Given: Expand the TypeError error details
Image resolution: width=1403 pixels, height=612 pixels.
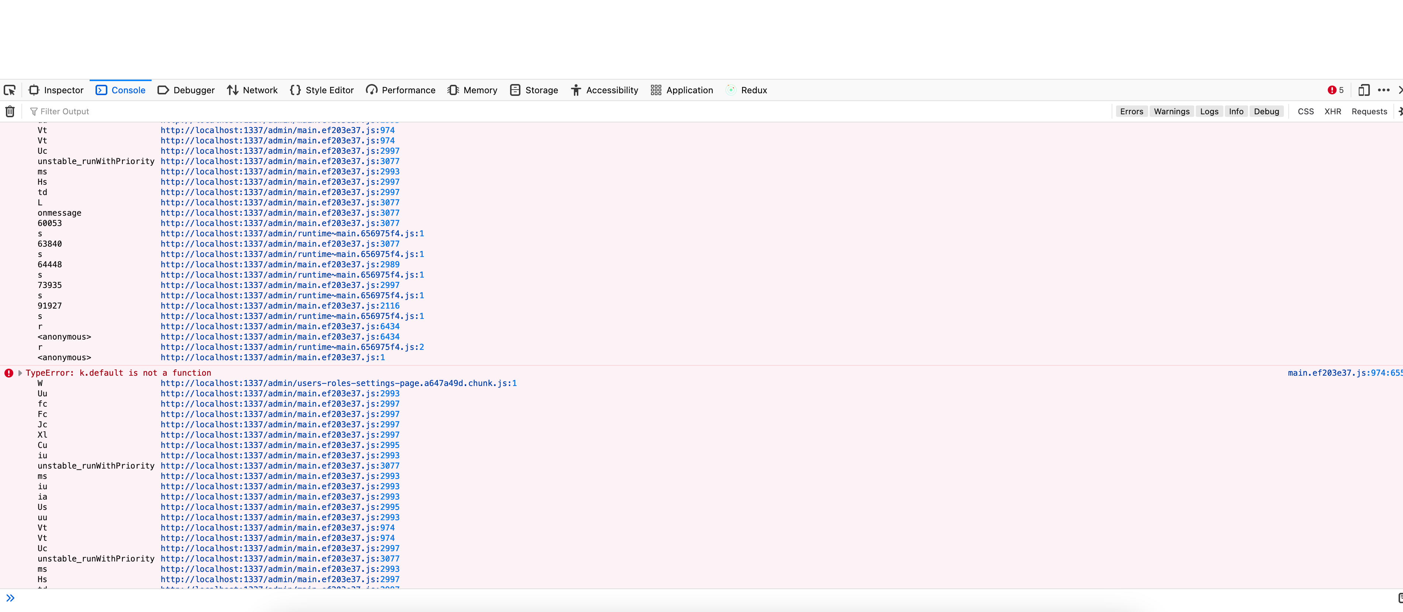Looking at the screenshot, I should point(21,373).
